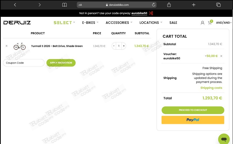Open the Turmali S 2026 product link
The height and width of the screenshot is (144, 233).
[x=57, y=46]
